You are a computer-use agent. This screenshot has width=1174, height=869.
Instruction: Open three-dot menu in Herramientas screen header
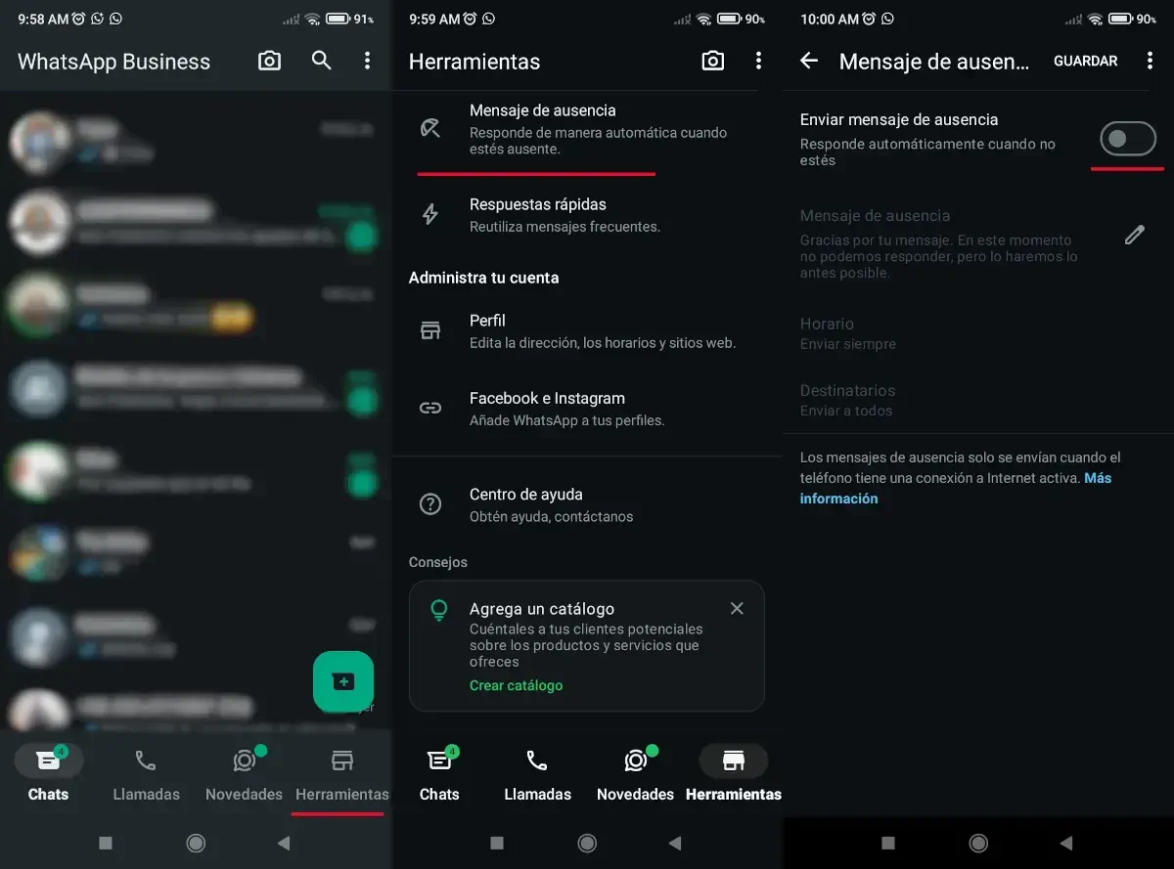click(758, 61)
